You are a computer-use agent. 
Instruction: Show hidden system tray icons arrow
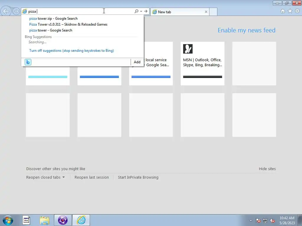tap(251, 220)
